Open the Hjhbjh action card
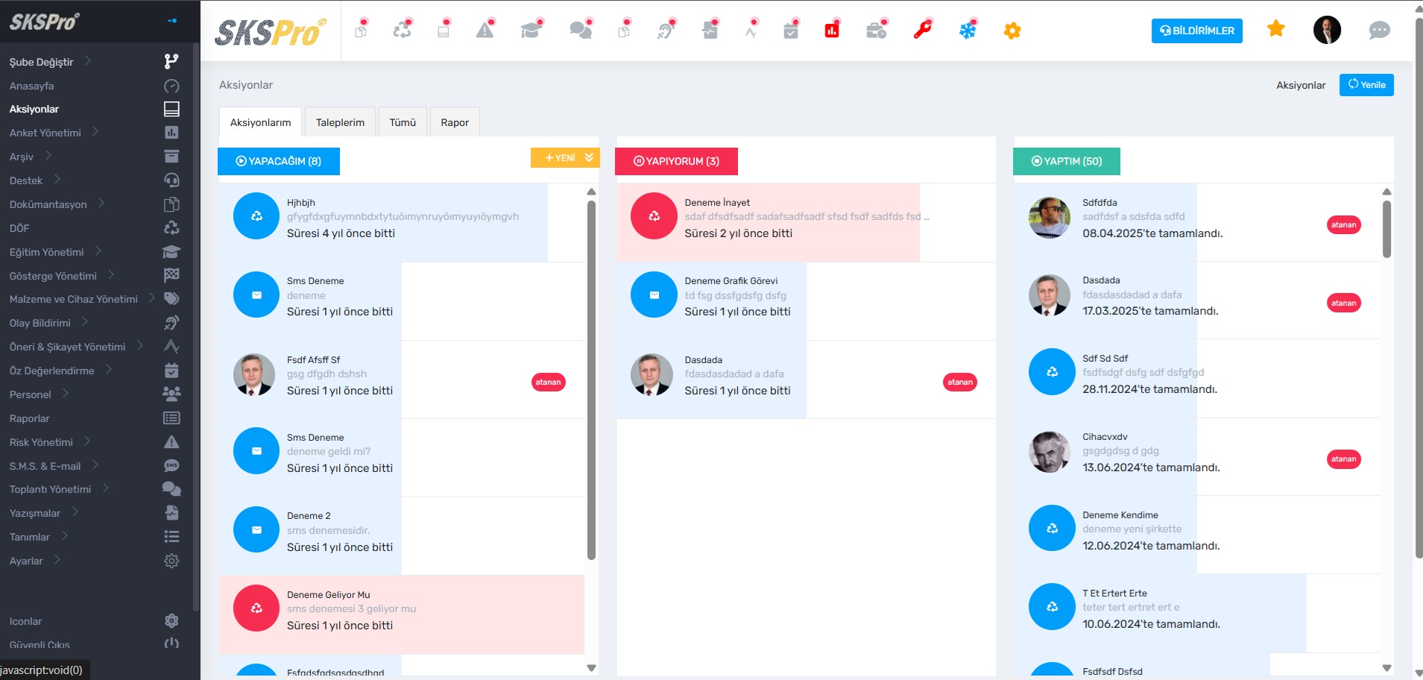The width and height of the screenshot is (1423, 680). pos(402,222)
